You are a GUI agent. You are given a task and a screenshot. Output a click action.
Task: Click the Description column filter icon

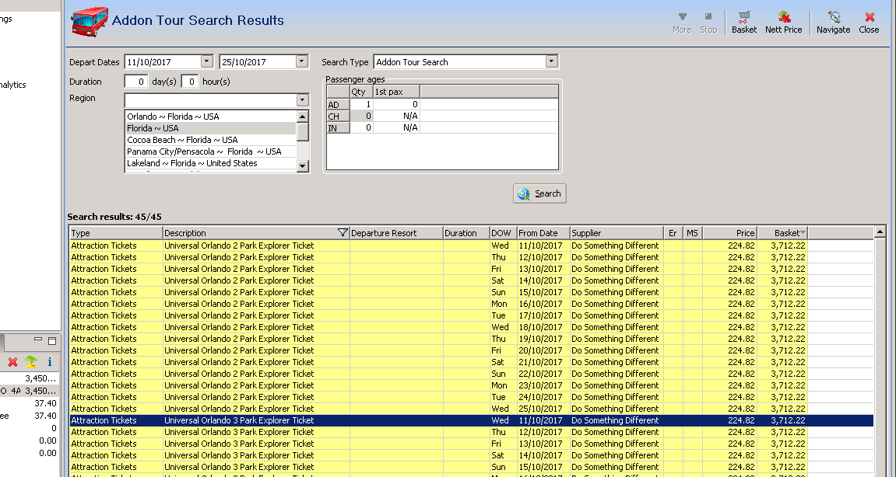tap(343, 233)
